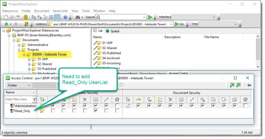
Task: Sort Access Control by Name header
Action: (x=20, y=92)
